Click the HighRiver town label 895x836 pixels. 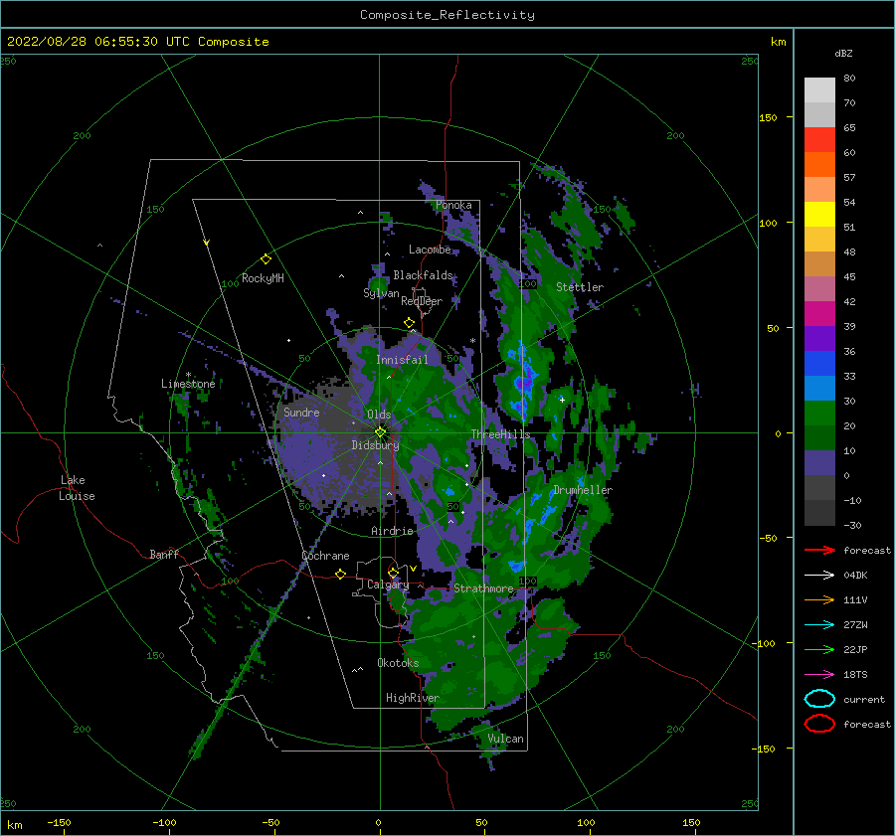point(413,698)
